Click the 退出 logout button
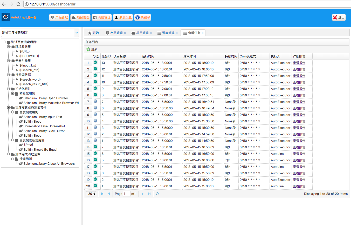This screenshot has height=225, width=351. click(x=339, y=17)
